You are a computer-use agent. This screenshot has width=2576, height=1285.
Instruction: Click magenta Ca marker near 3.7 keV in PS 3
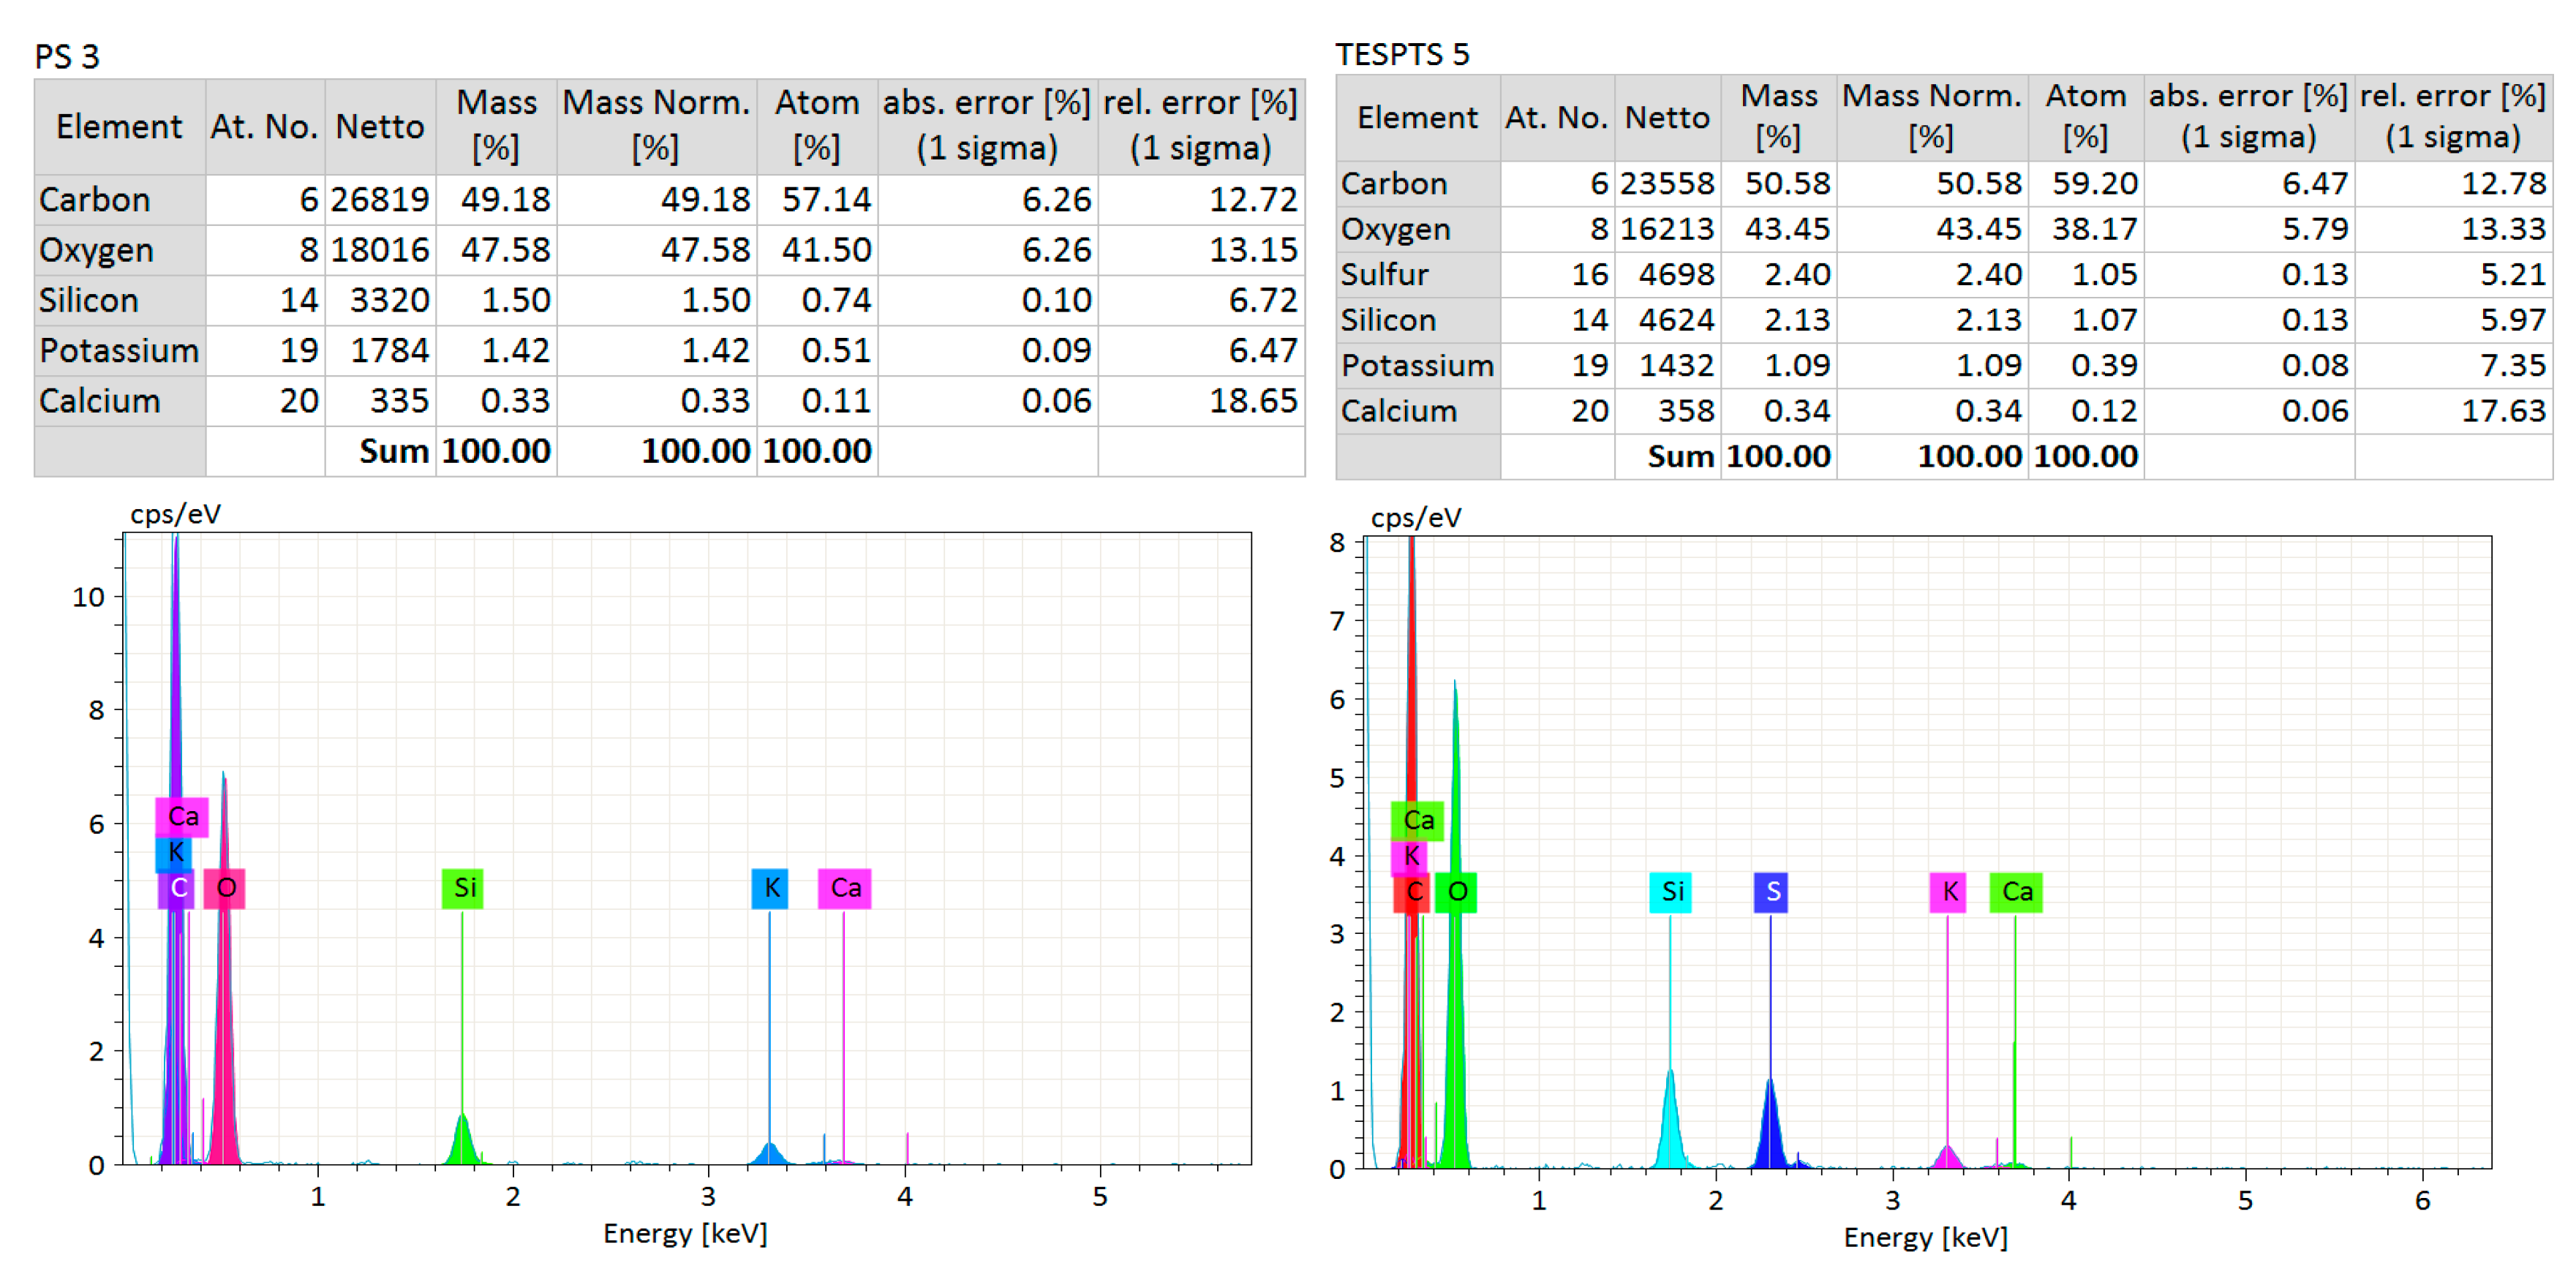pyautogui.click(x=844, y=888)
